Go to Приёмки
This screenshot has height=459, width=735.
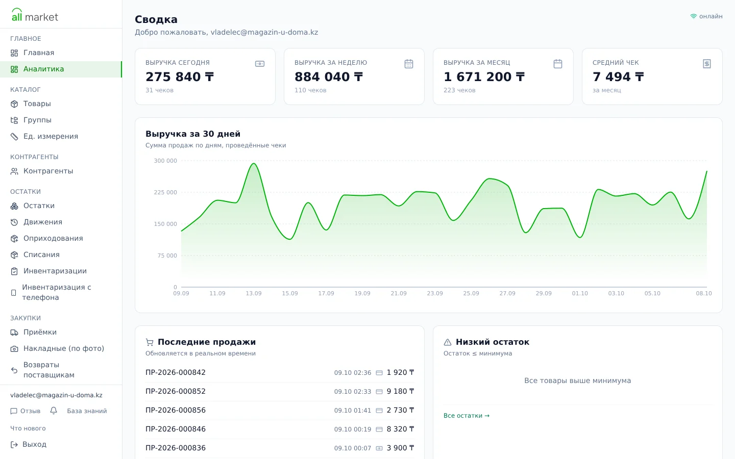click(x=61, y=333)
